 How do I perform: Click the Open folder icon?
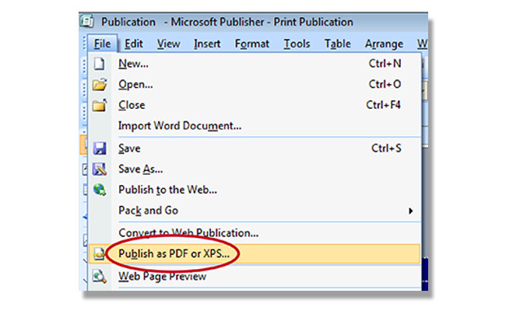click(x=100, y=85)
